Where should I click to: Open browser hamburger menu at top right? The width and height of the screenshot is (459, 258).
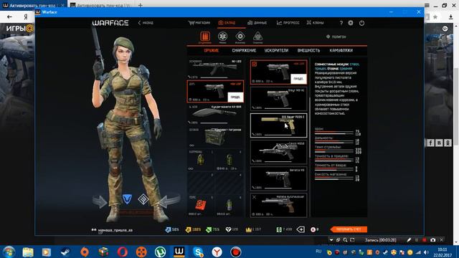[x=427, y=5]
